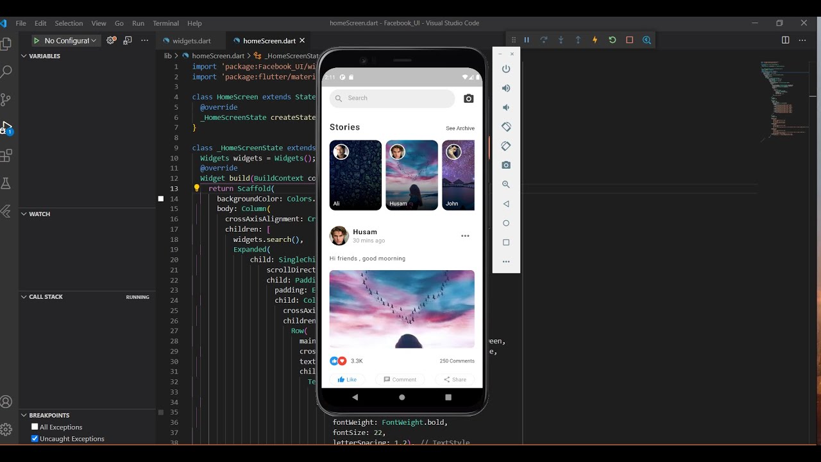Image resolution: width=821 pixels, height=462 pixels.
Task: Restart the debug session with the green arrow
Action: tap(612, 40)
